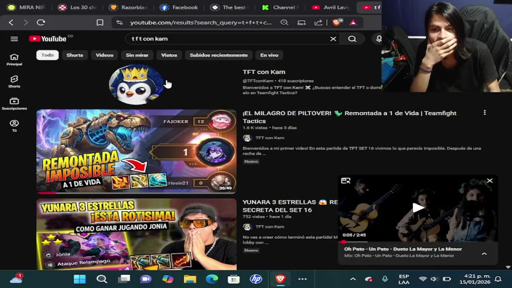Click the Brave Rewards triangle icon
512x288 pixels.
pos(353,23)
